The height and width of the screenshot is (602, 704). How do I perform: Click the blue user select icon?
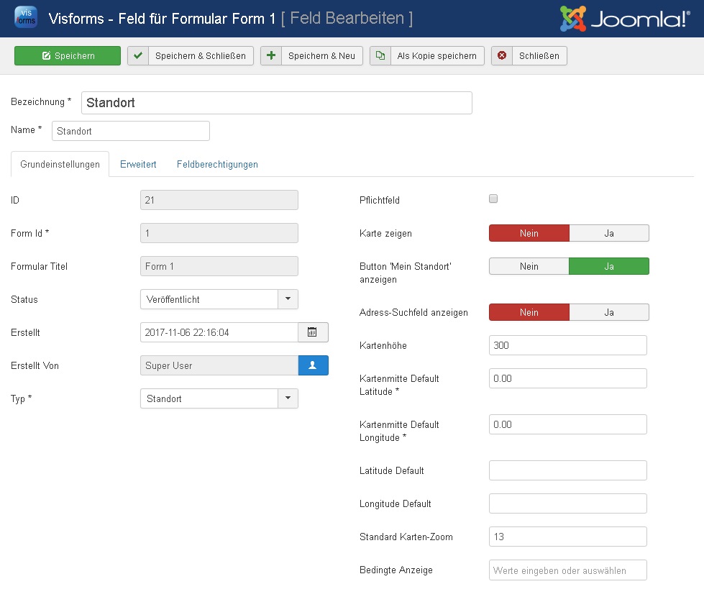coord(313,365)
